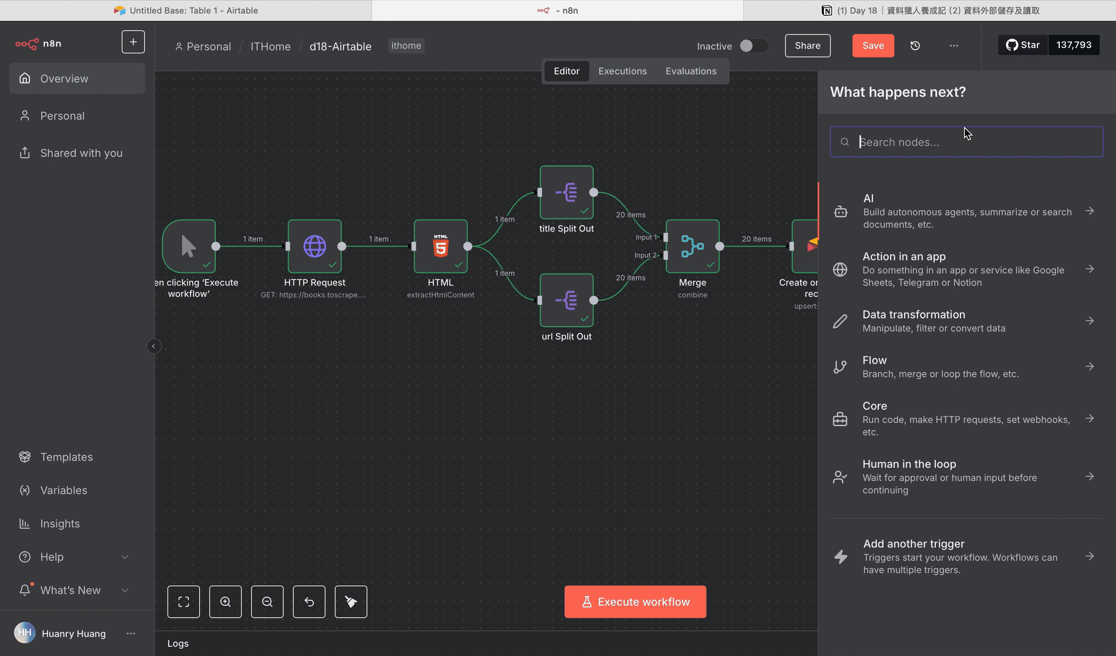
Task: Select the Airtable Create or update node
Action: click(806, 246)
